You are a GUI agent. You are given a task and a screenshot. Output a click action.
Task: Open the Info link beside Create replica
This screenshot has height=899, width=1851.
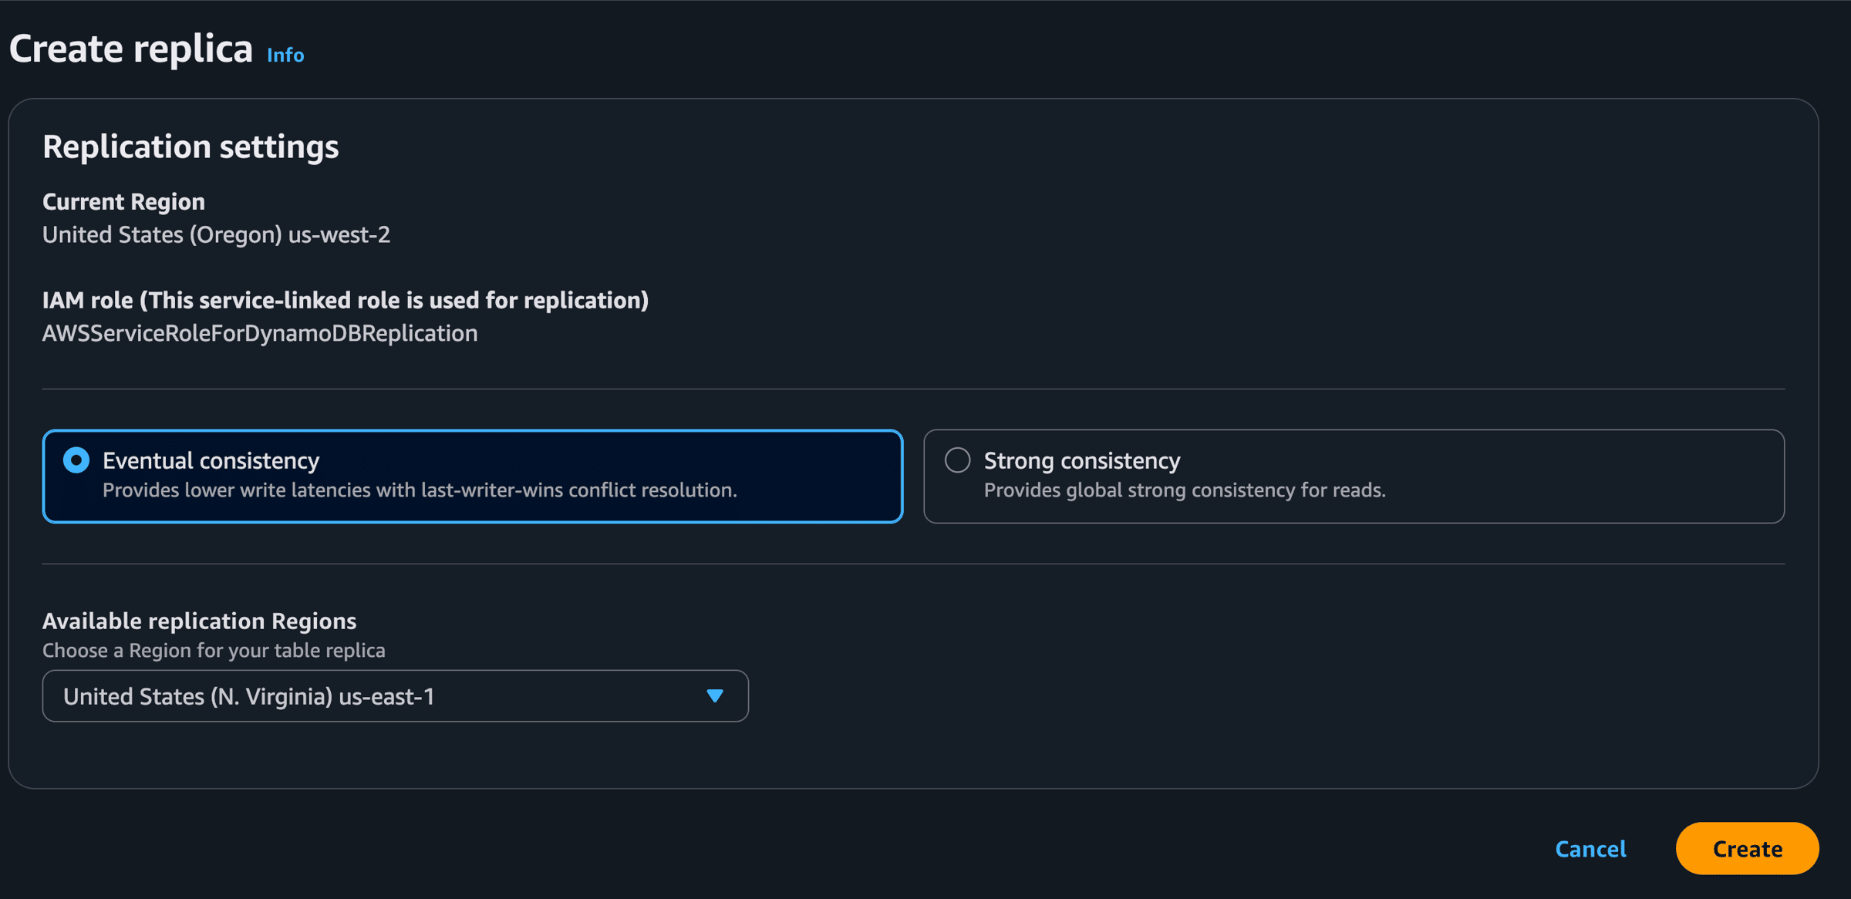point(285,56)
